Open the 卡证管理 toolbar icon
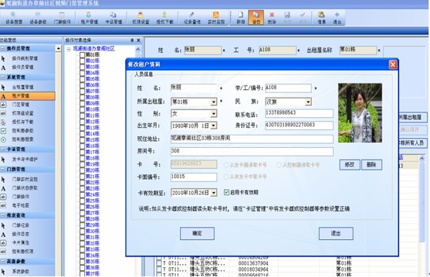This screenshot has width=430, height=277. tap(113, 18)
